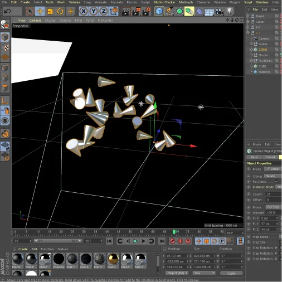282x282 pixels.
Task: Open the Render menu
Action: pos(132,2)
